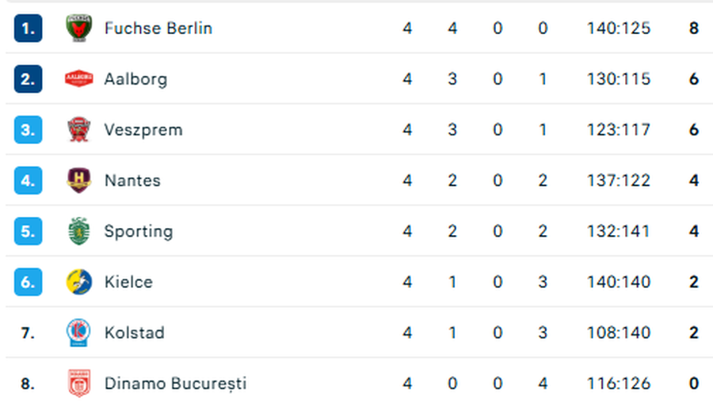Open the Fuchse Berlin team page
713x406 pixels.
tap(158, 28)
